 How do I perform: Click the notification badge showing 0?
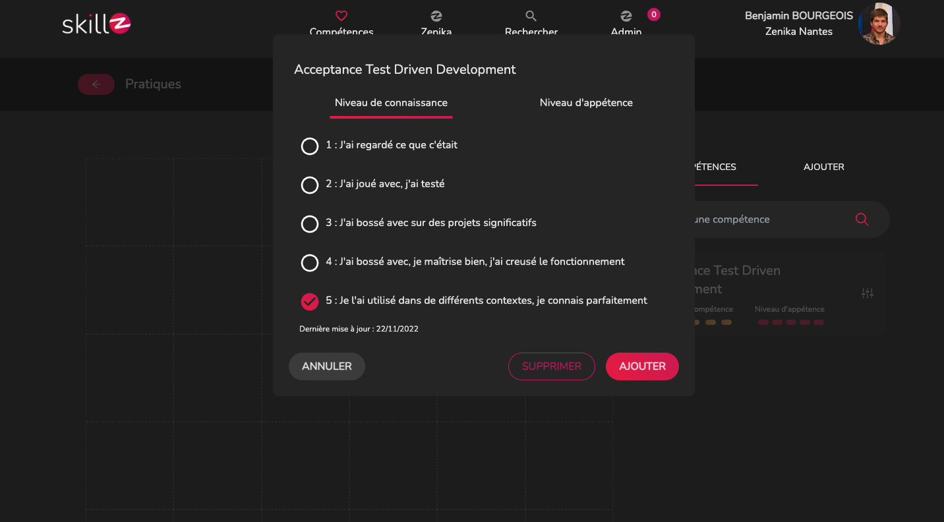coord(653,14)
